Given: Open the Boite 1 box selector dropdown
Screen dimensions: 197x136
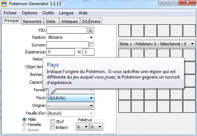Looking at the screenshot, I should (x=157, y=44).
